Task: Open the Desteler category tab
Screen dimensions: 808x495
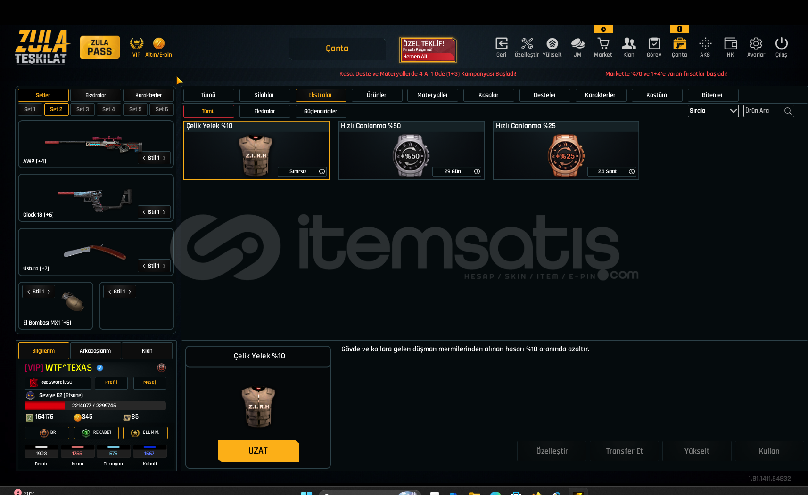Action: click(x=545, y=95)
